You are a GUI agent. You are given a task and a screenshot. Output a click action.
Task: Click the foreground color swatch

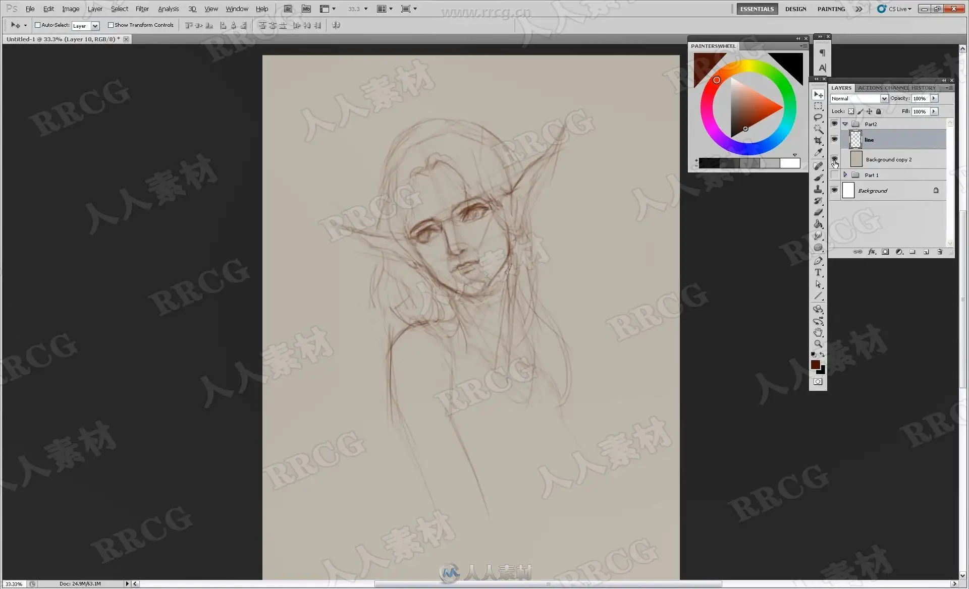tap(815, 365)
